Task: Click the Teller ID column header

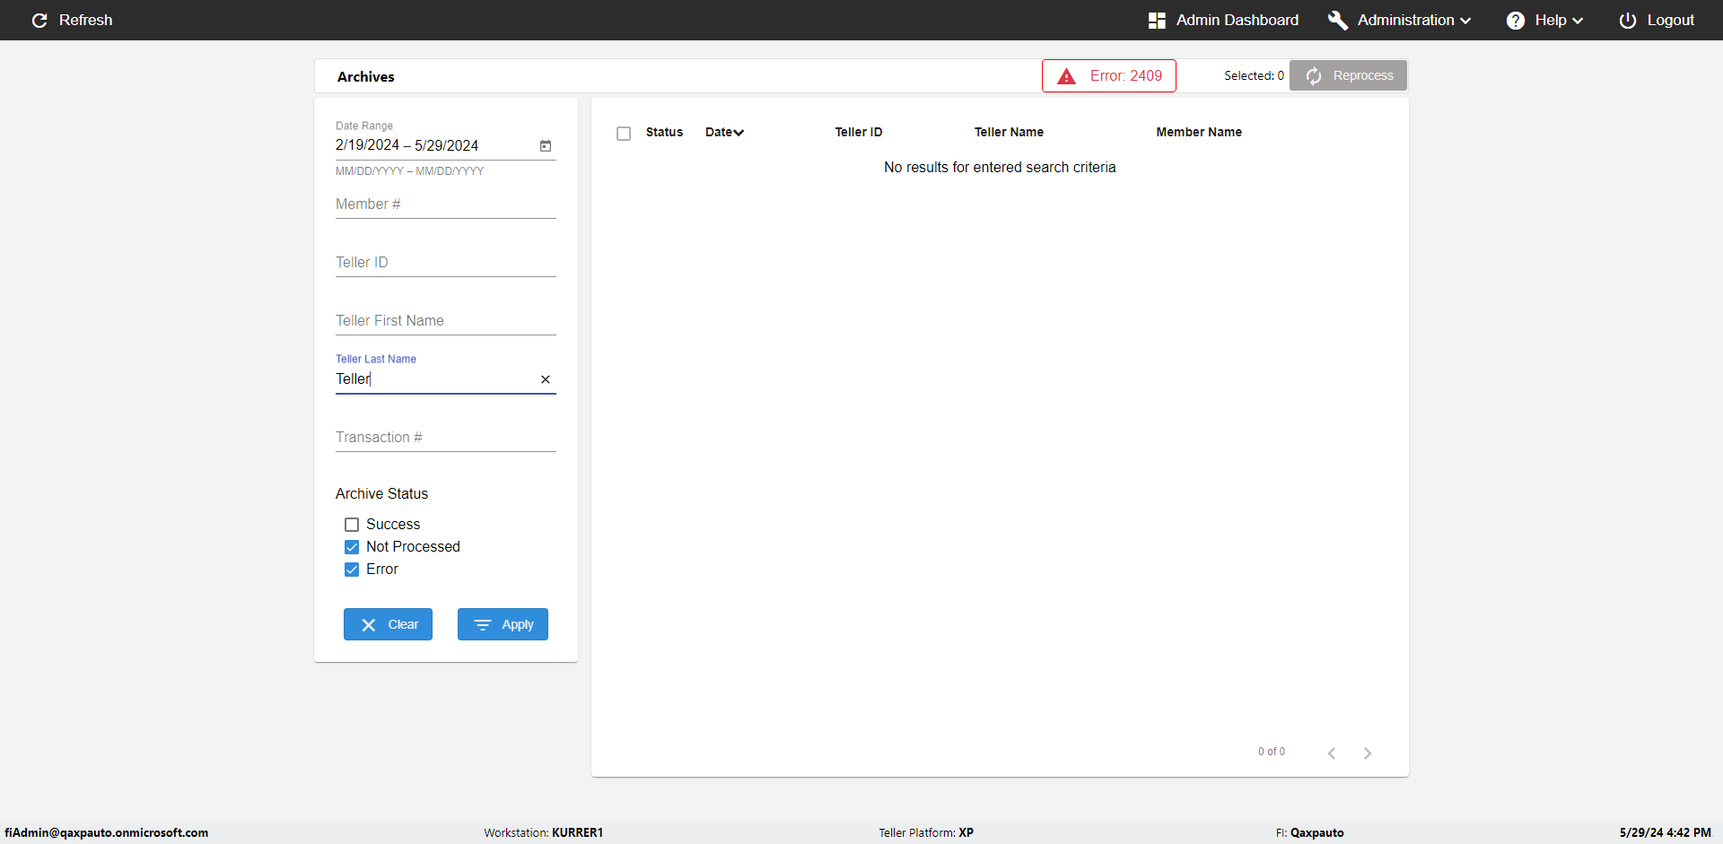Action: [x=859, y=132]
